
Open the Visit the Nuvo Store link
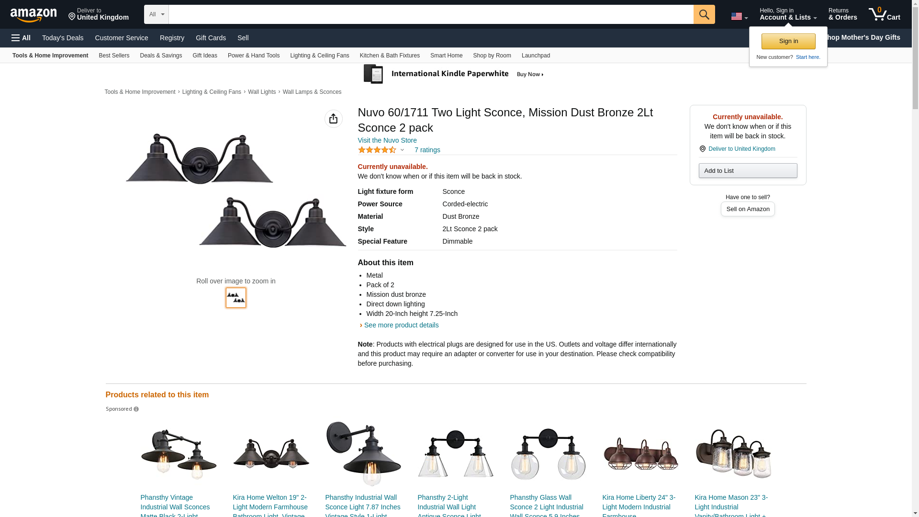click(387, 140)
